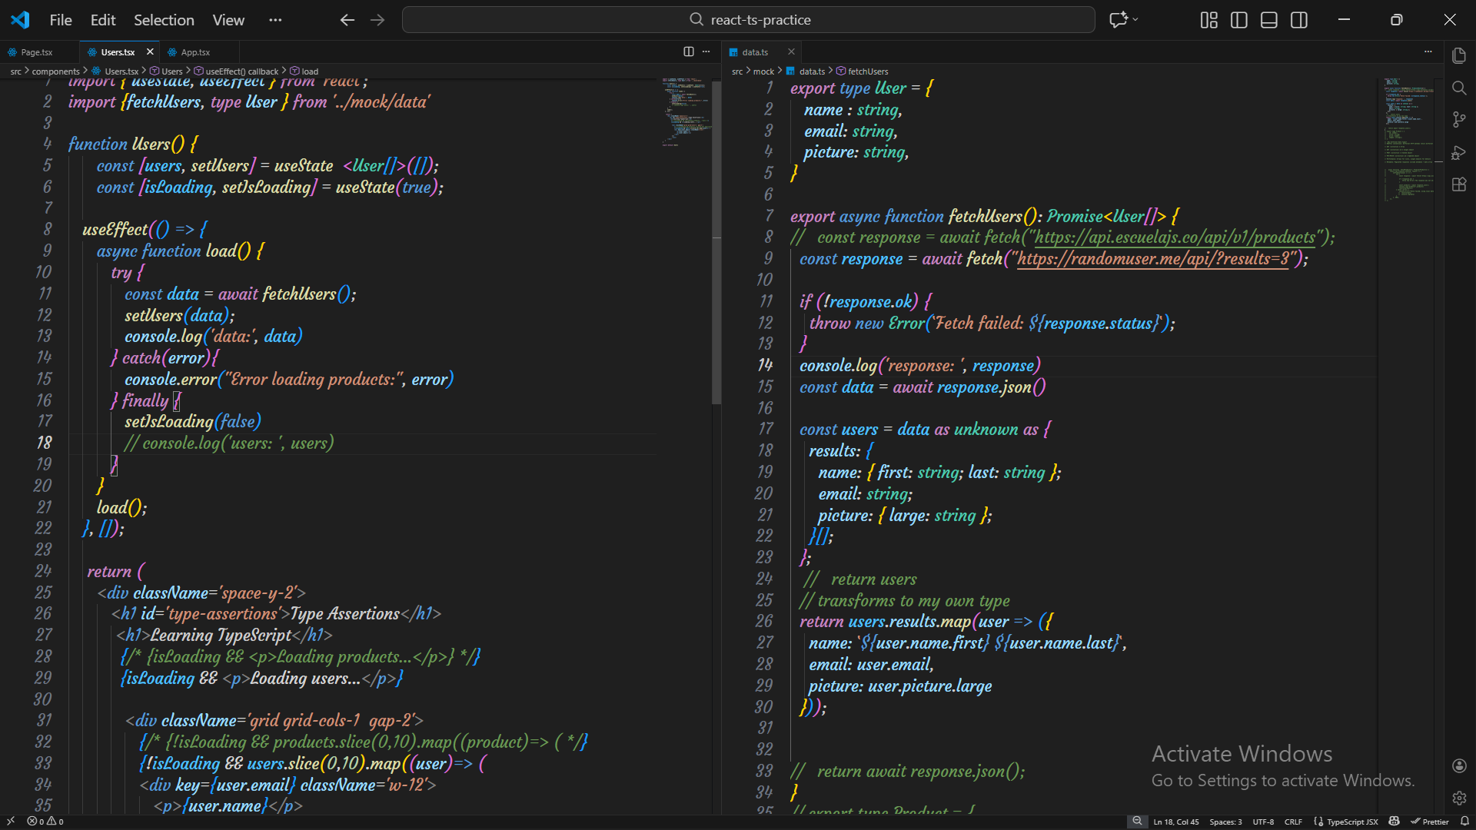
Task: Toggle the Panel layout button
Action: [x=1268, y=20]
